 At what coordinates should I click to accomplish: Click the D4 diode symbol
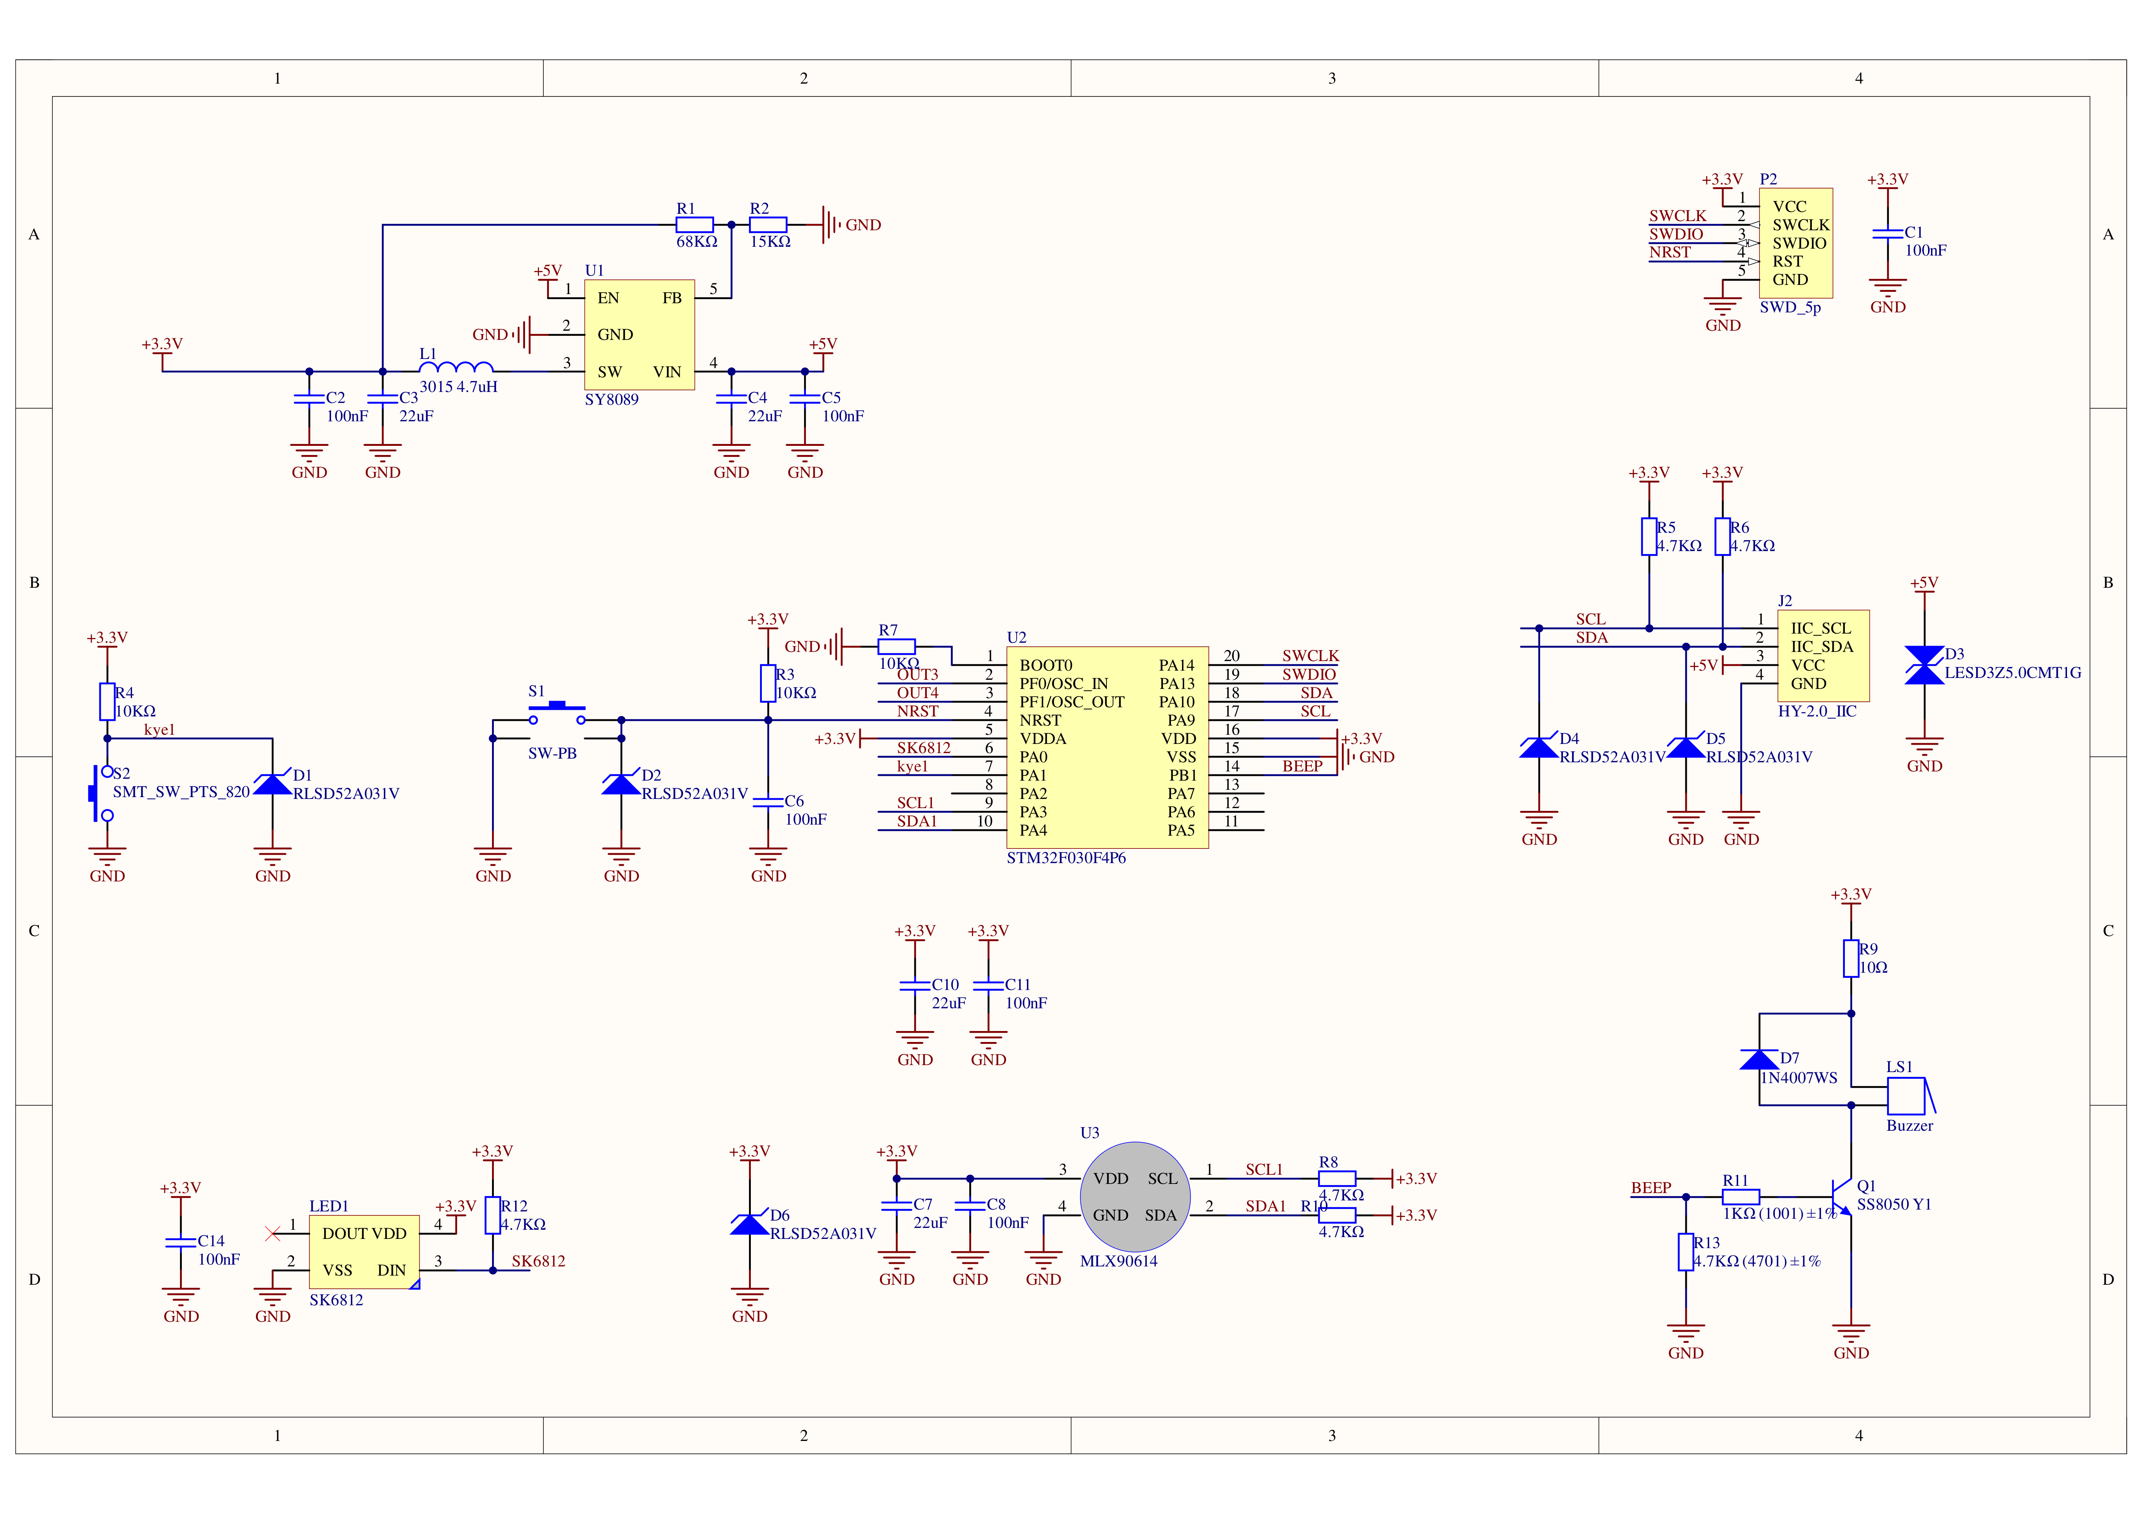(1539, 747)
